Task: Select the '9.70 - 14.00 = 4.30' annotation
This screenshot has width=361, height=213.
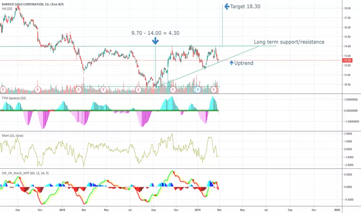Action: pos(155,33)
